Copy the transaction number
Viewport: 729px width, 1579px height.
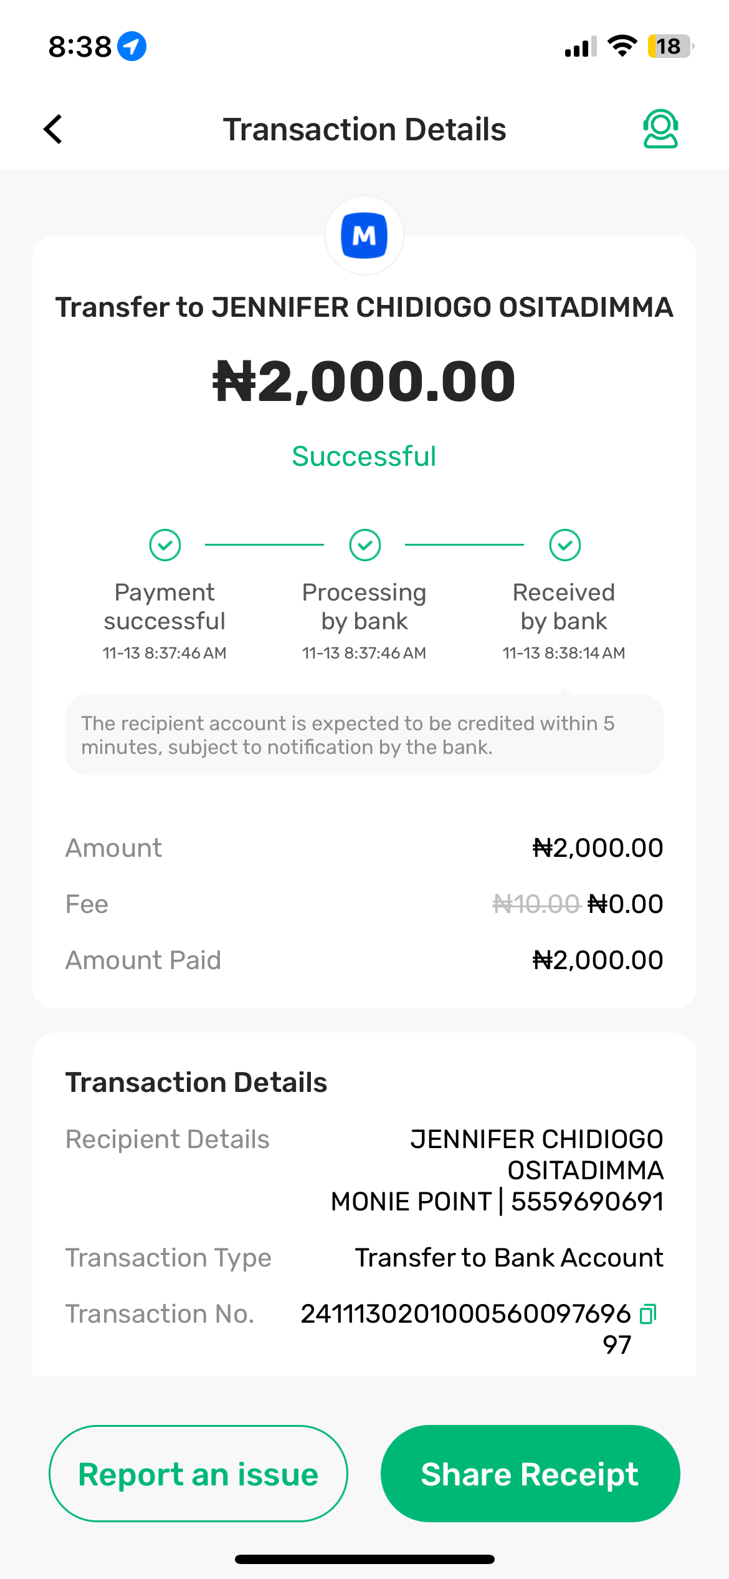click(649, 1313)
